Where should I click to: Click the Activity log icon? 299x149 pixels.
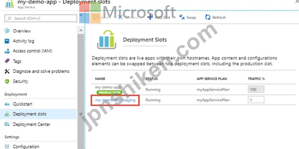(x=7, y=41)
